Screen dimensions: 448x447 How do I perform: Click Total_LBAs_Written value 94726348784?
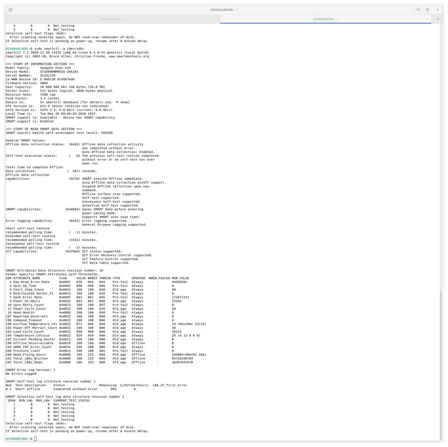click(182, 358)
